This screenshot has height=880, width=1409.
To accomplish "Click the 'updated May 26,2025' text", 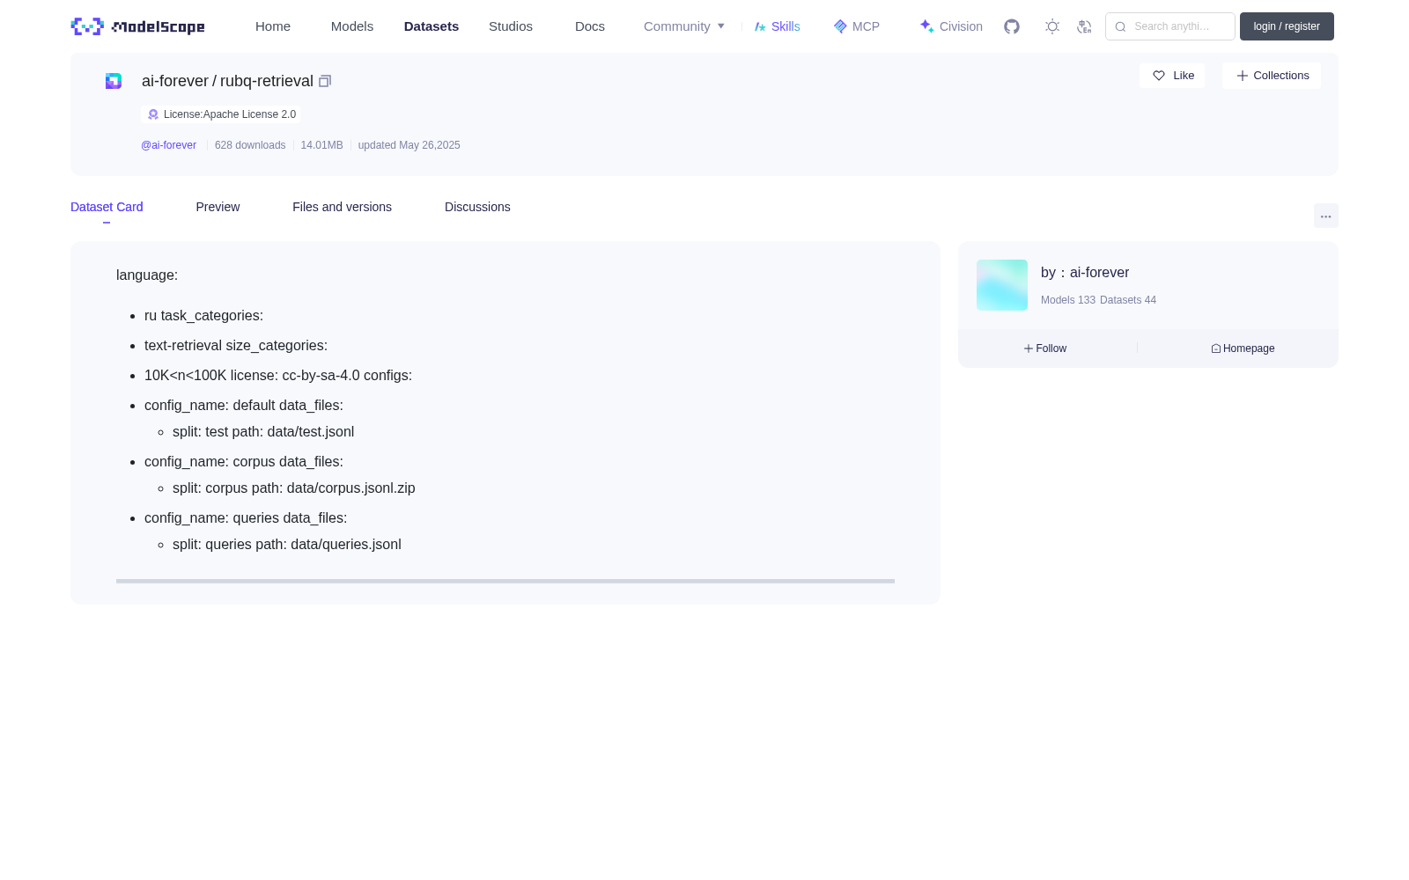I will (x=409, y=145).
